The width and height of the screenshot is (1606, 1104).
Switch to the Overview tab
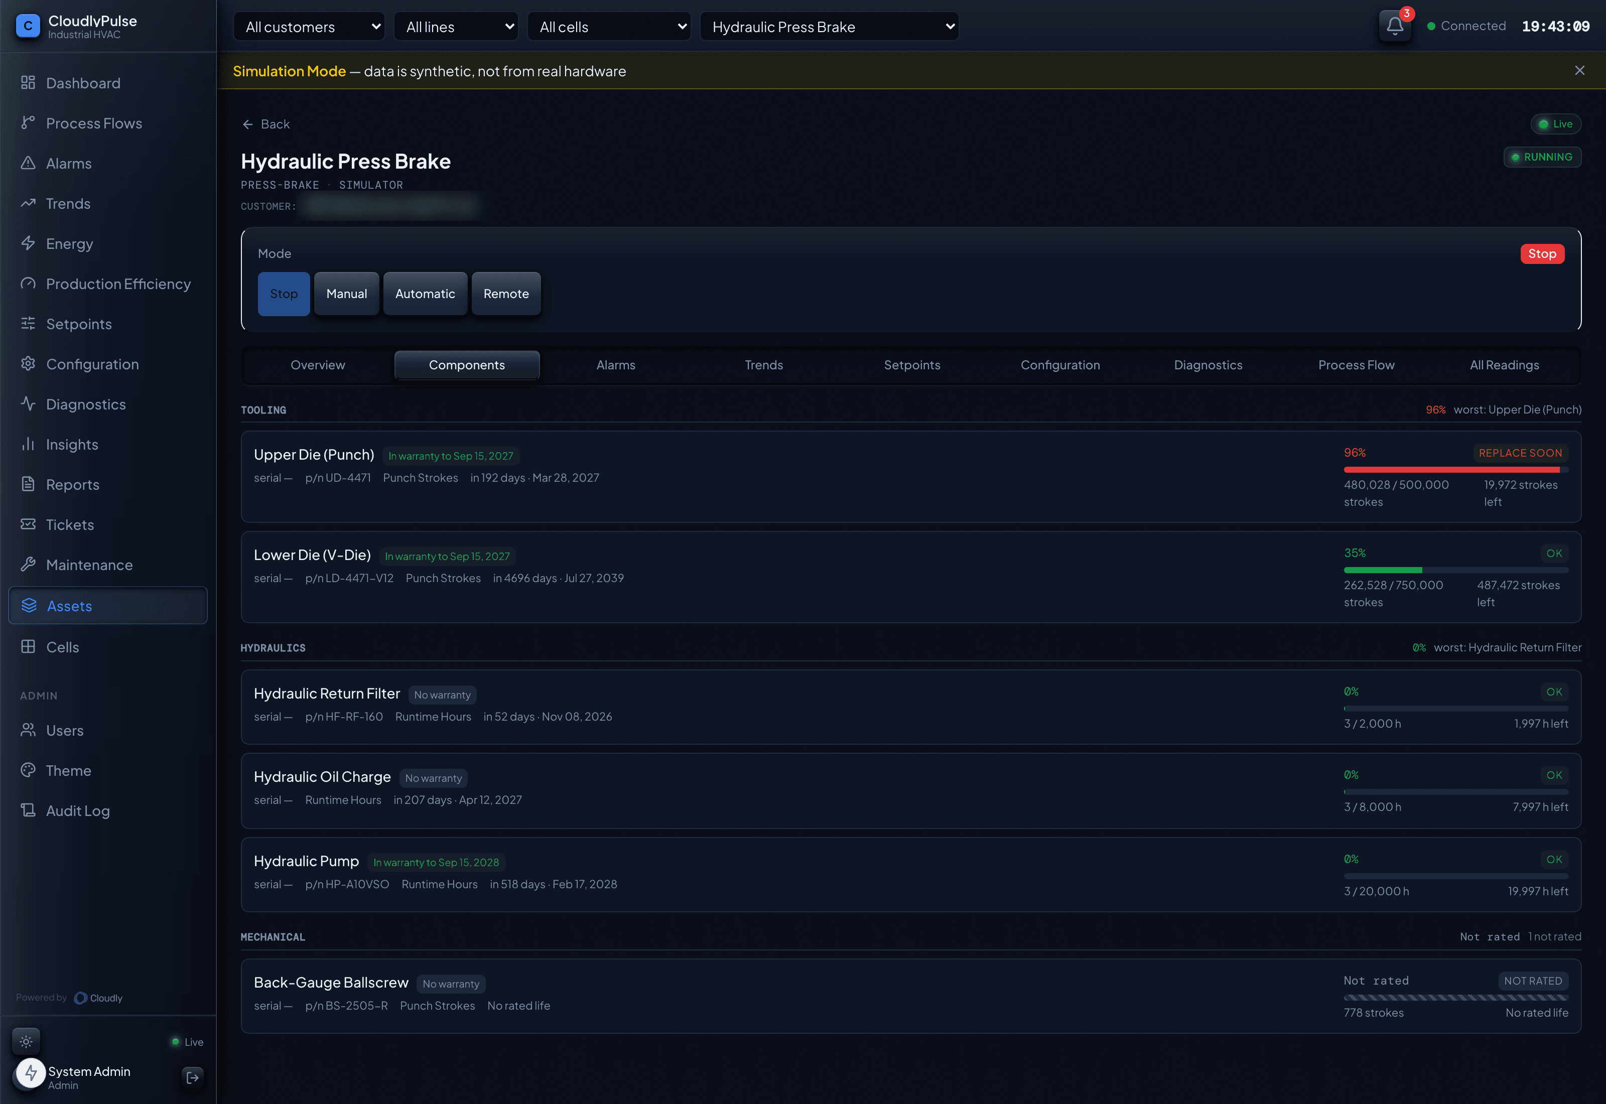click(318, 364)
